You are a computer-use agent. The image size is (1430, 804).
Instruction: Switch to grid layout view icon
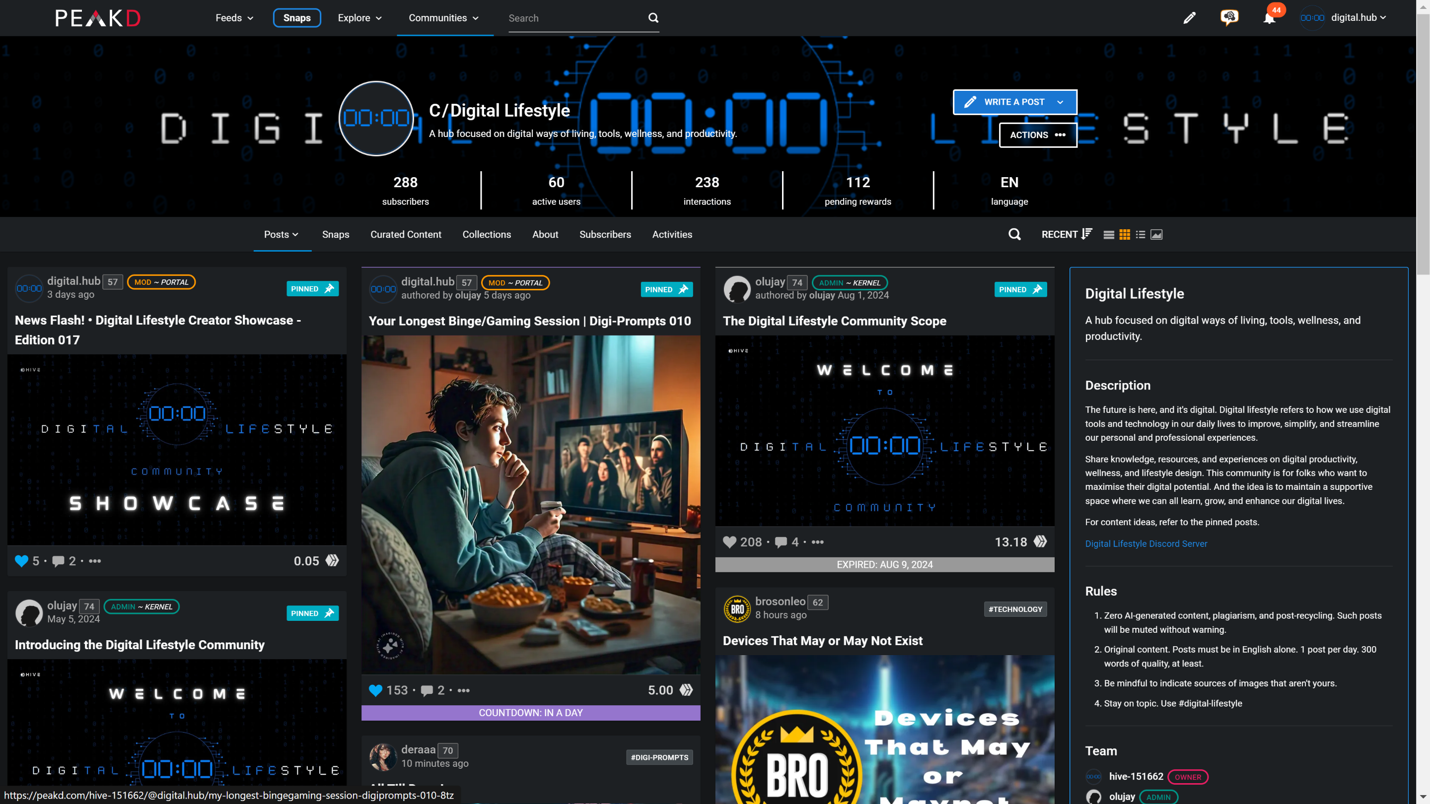coord(1125,235)
